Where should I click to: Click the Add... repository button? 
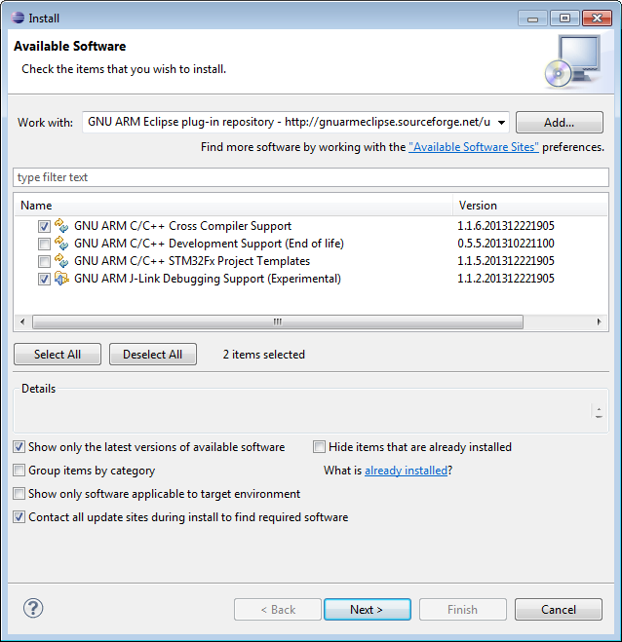(x=559, y=123)
